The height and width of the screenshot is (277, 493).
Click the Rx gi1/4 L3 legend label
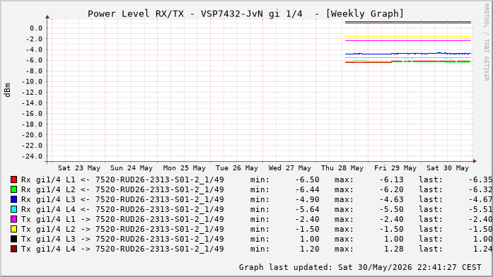pyautogui.click(x=122, y=199)
